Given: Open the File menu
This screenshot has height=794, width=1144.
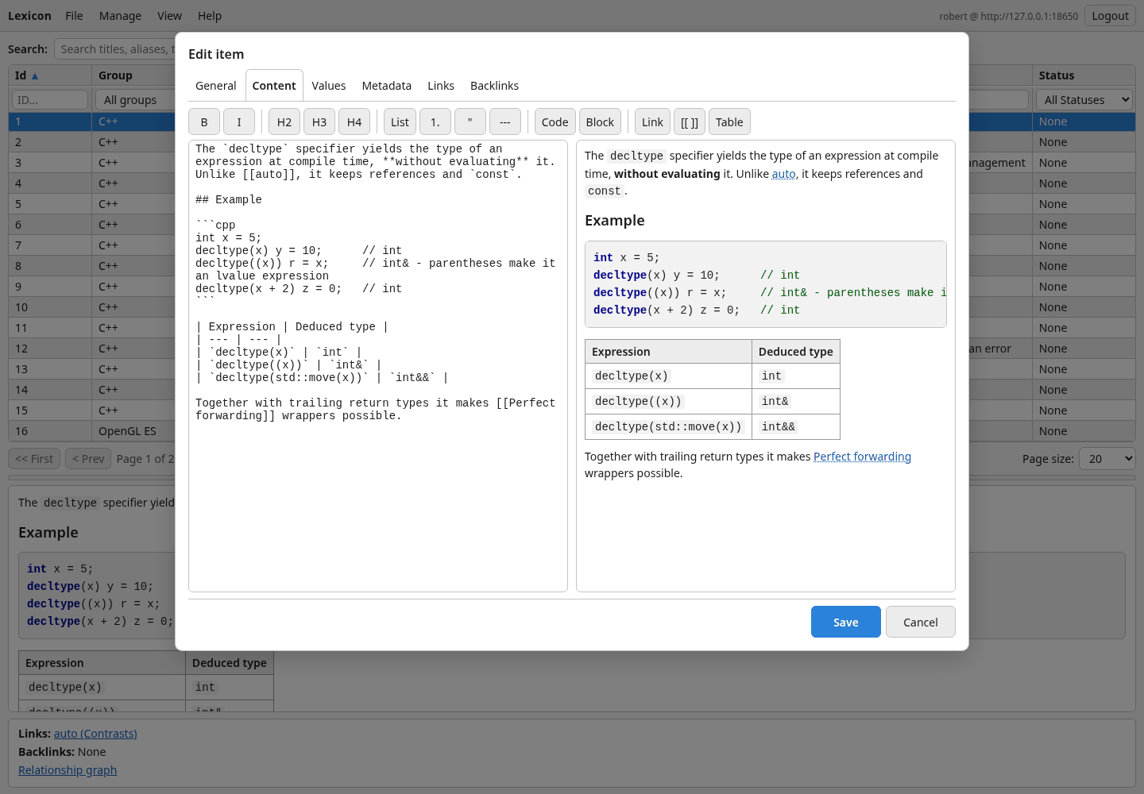Looking at the screenshot, I should click(x=74, y=16).
